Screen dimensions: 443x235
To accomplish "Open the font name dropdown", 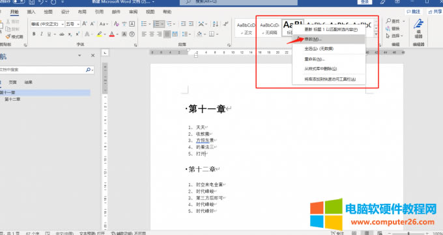I will [x=62, y=24].
